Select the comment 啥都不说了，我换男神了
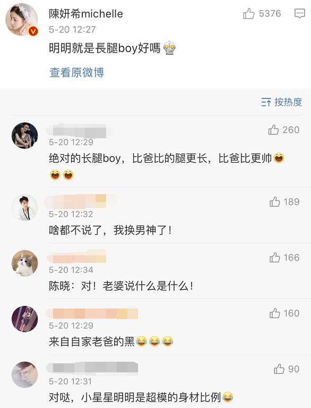This screenshot has height=408, width=311. [x=110, y=230]
